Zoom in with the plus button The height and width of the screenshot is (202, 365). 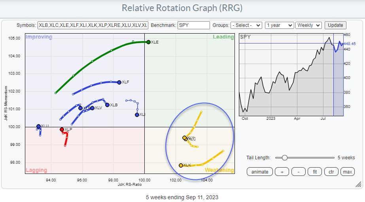click(x=282, y=172)
